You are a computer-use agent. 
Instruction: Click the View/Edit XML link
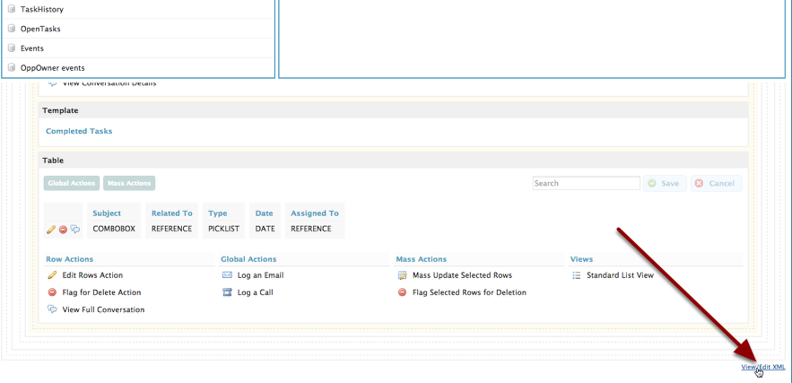(762, 367)
